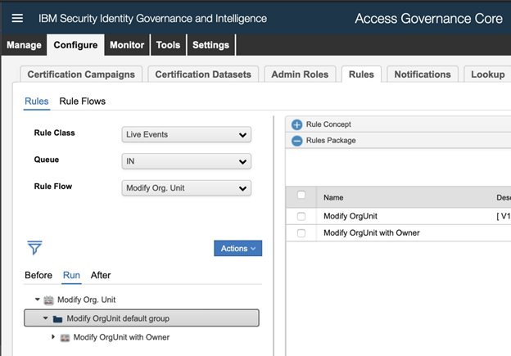Click the Actions button
The image size is (511, 356).
(237, 248)
